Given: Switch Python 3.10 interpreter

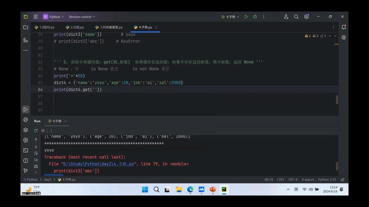Looking at the screenshot, I should 327,180.
